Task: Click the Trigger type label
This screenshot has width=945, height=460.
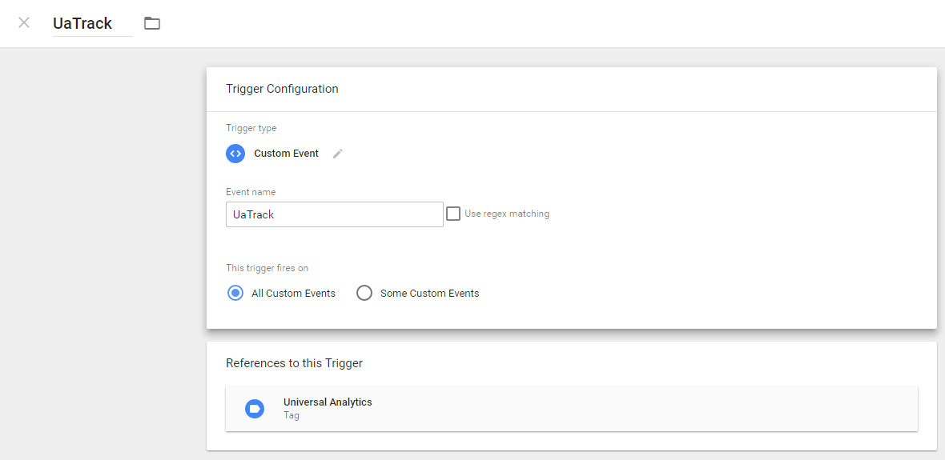Action: pyautogui.click(x=251, y=128)
